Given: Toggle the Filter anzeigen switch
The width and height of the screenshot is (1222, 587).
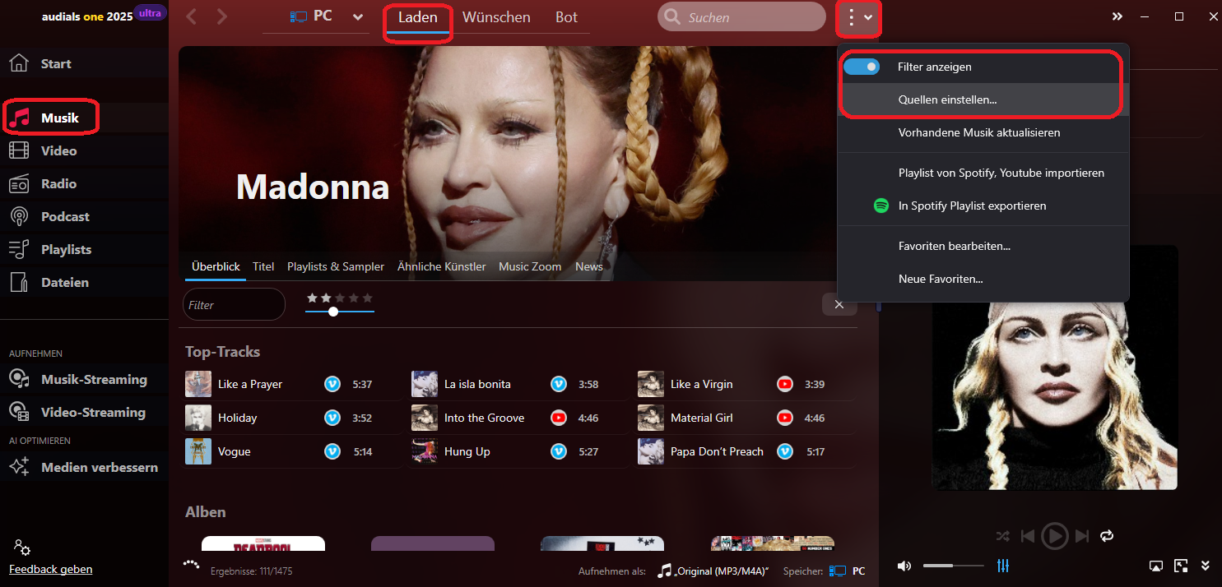Looking at the screenshot, I should coord(862,67).
